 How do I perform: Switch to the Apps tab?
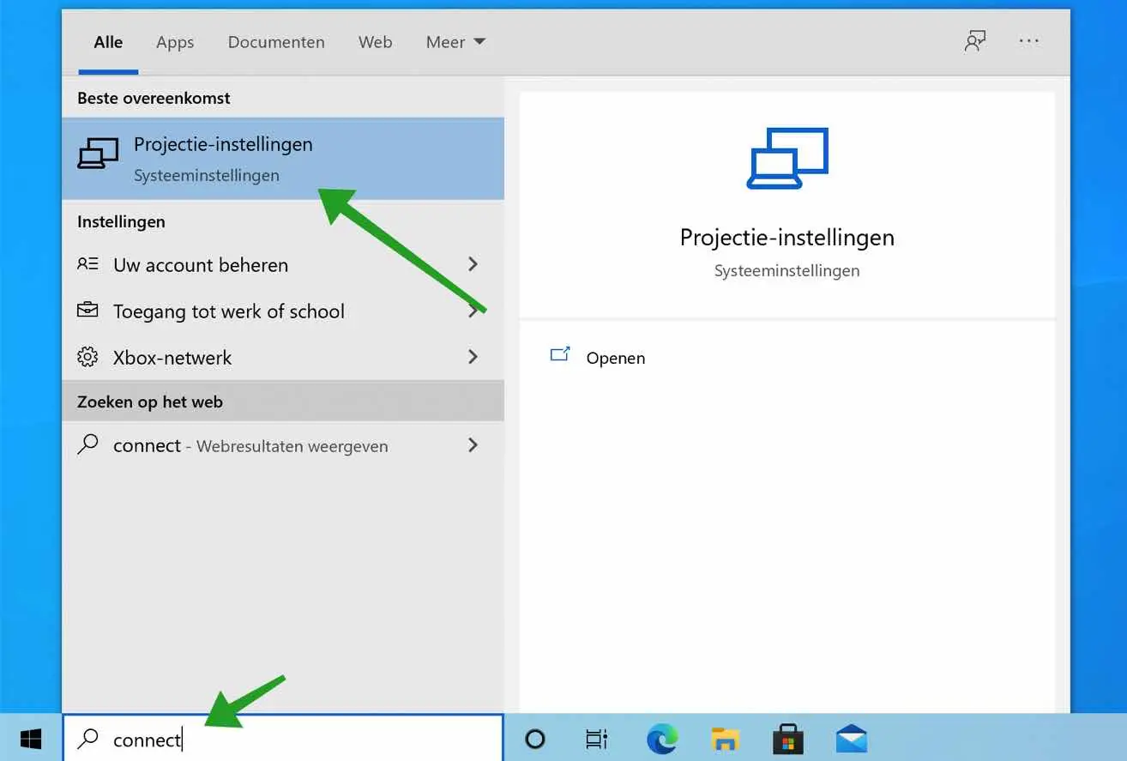click(x=175, y=42)
